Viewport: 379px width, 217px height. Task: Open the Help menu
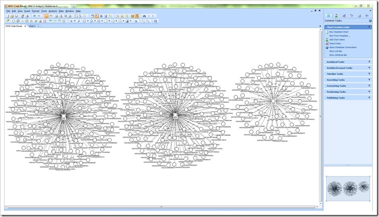point(78,11)
